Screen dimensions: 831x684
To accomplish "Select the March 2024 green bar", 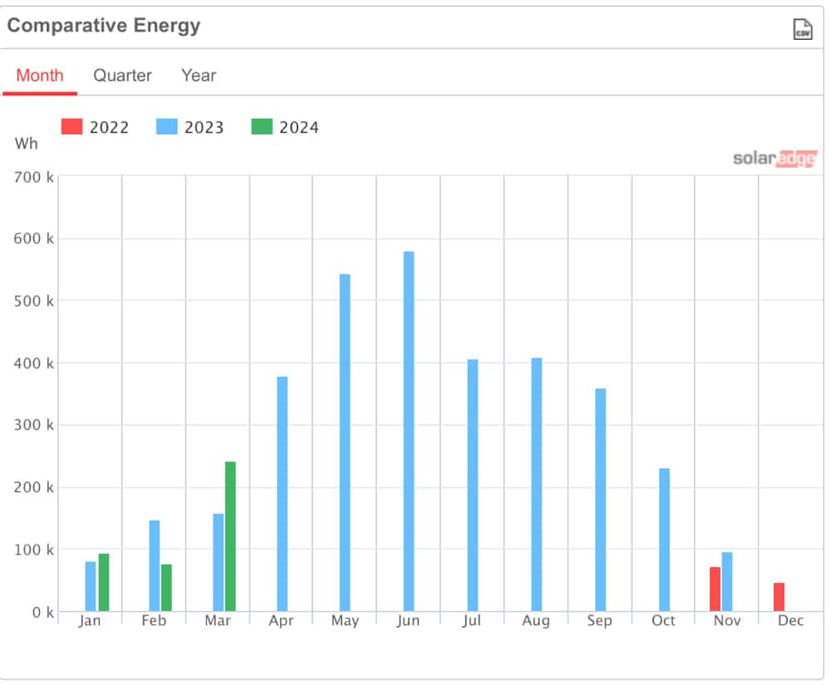I will pyautogui.click(x=230, y=536).
